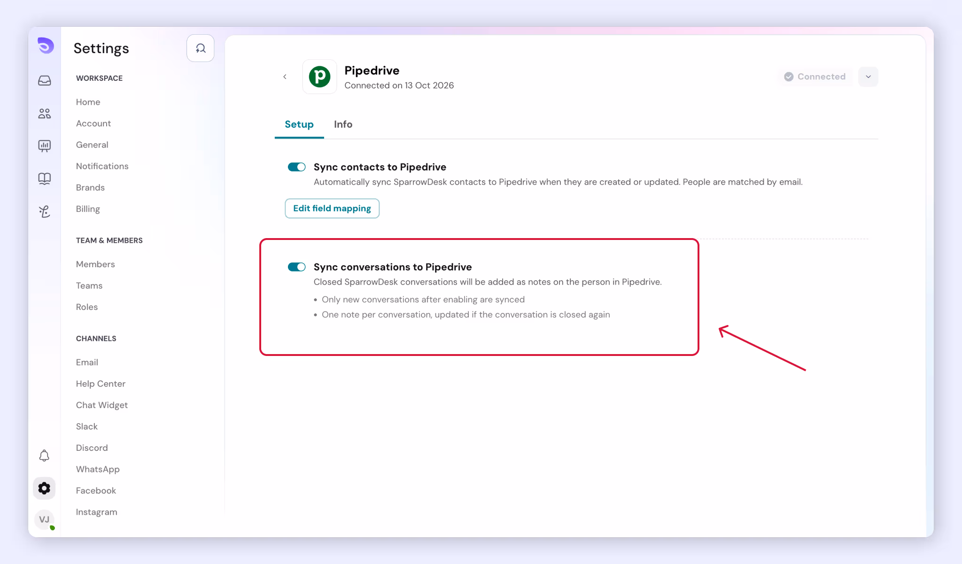Disable Sync contacts to Pipedrive toggle
This screenshot has height=564, width=962.
click(297, 167)
